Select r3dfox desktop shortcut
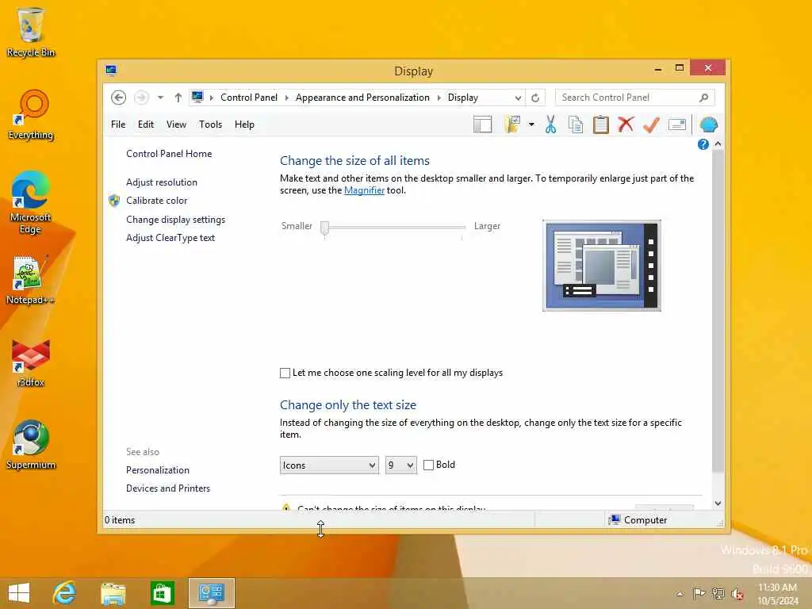Viewport: 812px width, 609px height. click(31, 363)
